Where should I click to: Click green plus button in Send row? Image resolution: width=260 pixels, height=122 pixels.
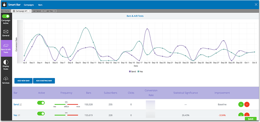241,104
